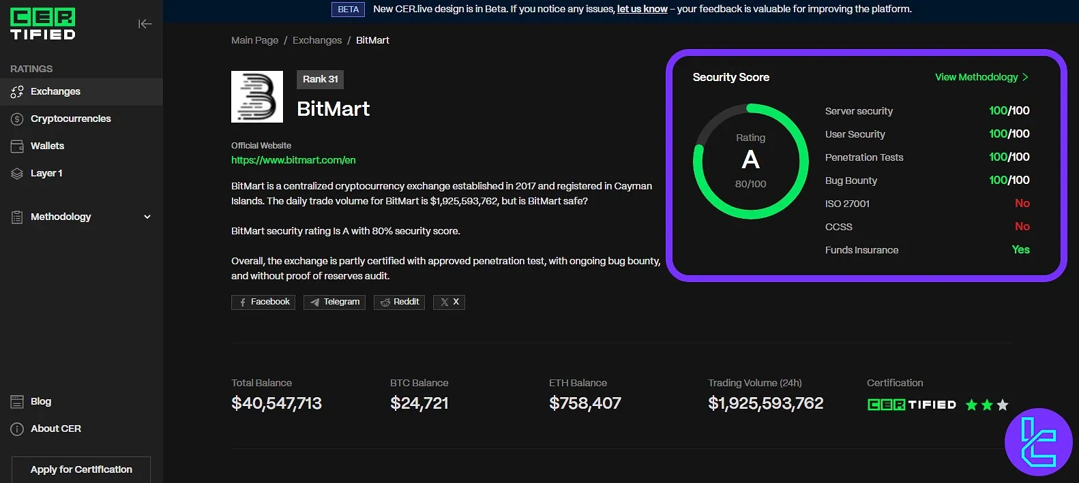Click the Cryptocurrencies dollar icon

17,119
